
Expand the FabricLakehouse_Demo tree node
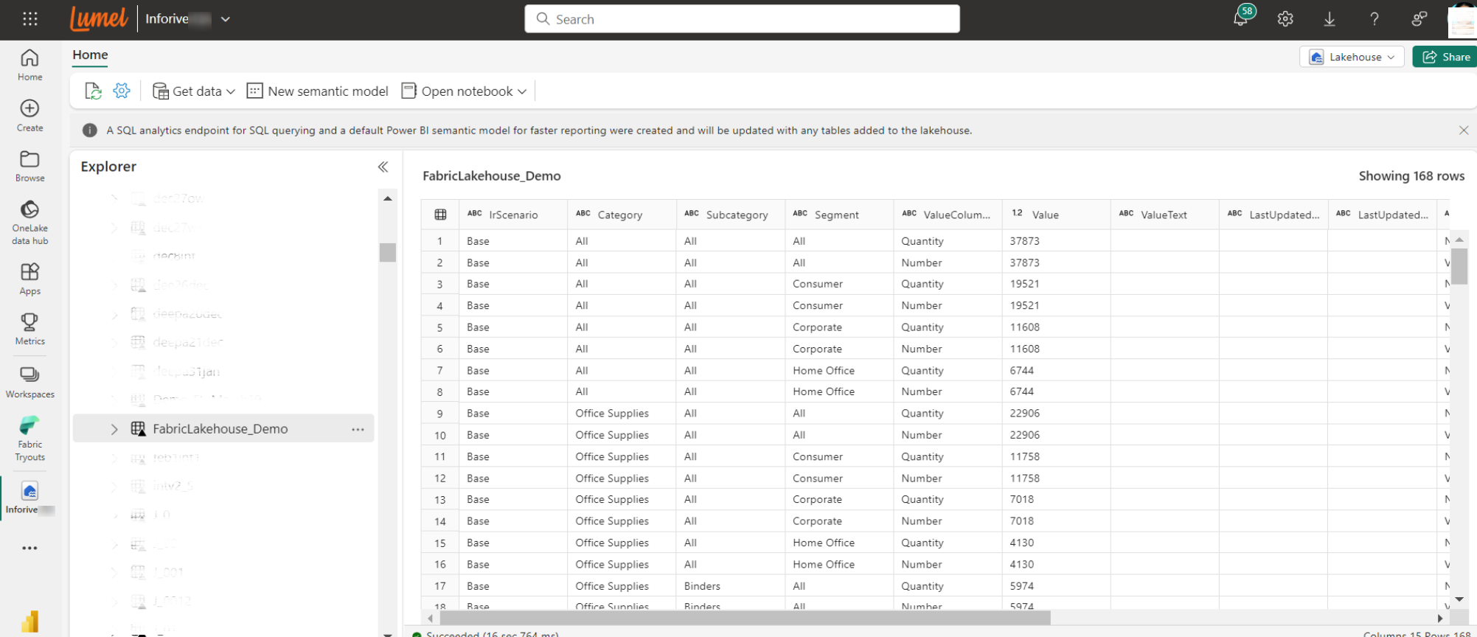click(114, 429)
